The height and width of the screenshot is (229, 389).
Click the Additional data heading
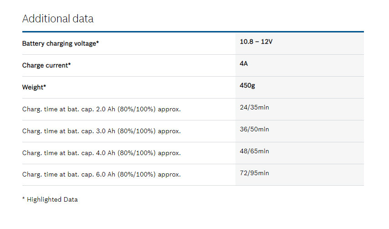(x=58, y=19)
